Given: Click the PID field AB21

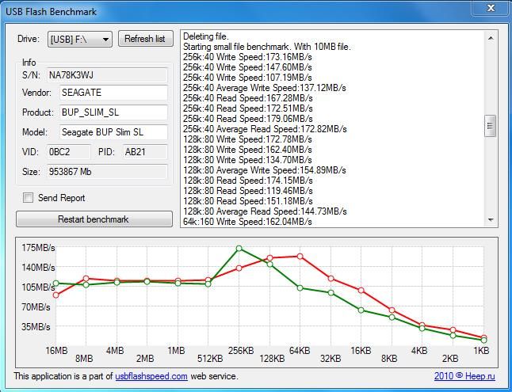Looking at the screenshot, I should pyautogui.click(x=145, y=152).
